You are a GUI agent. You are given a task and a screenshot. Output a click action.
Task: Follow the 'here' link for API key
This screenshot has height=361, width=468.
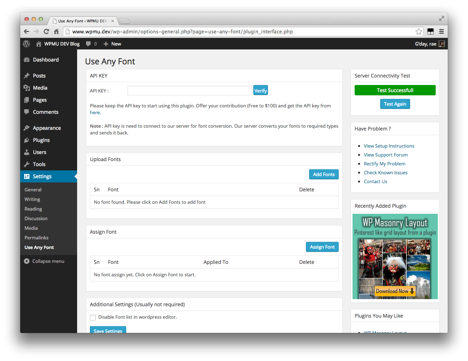(x=95, y=112)
